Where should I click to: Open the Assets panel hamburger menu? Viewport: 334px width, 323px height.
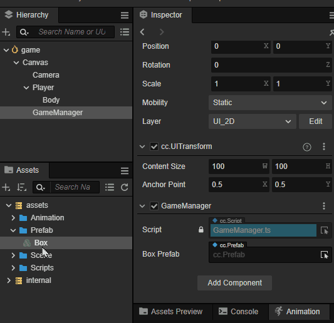[x=125, y=171]
